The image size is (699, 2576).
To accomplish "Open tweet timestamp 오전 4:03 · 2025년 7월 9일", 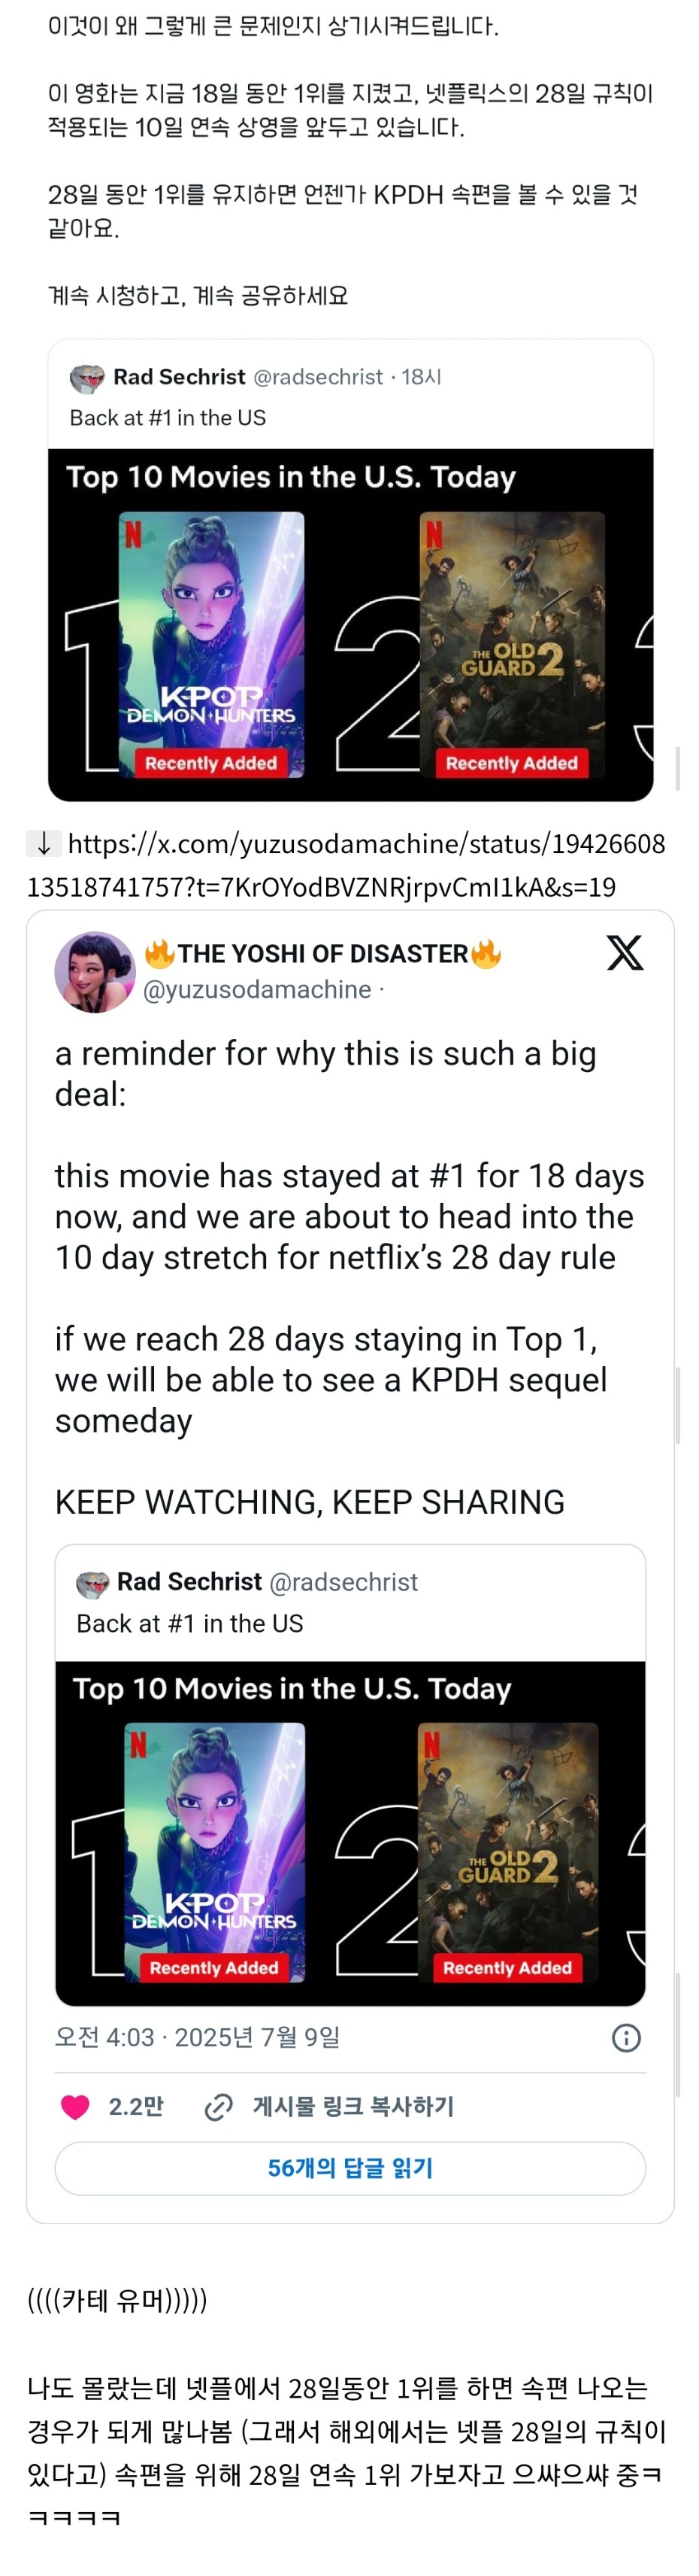I will 198,2038.
